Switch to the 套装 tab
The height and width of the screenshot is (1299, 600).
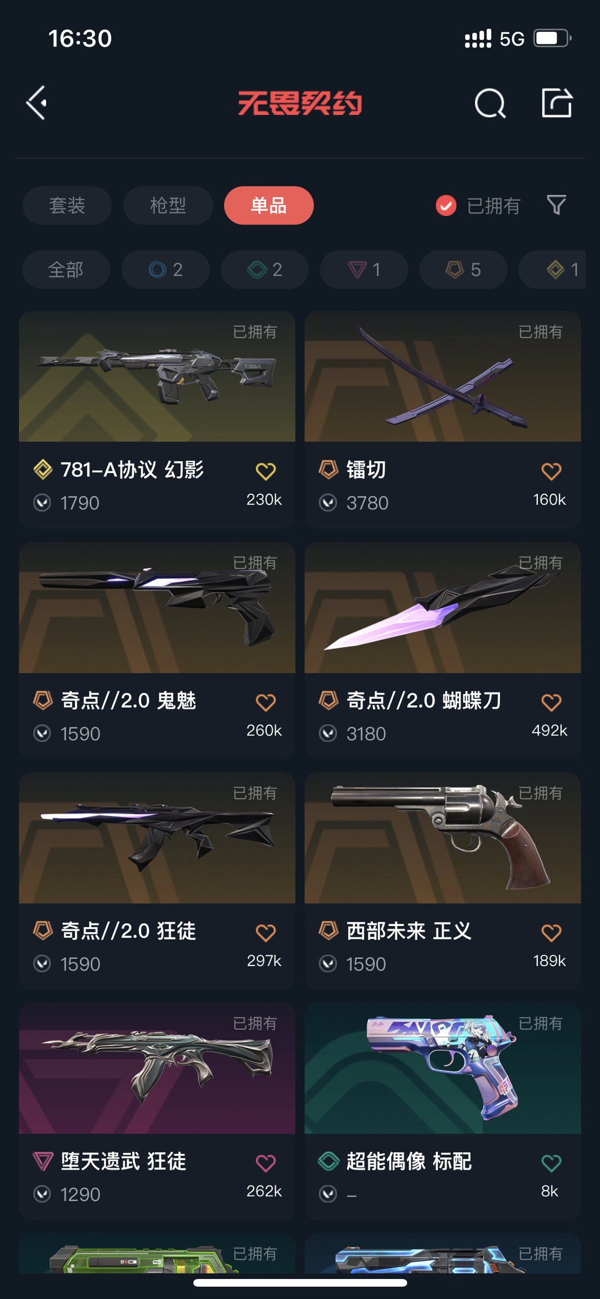coord(67,206)
